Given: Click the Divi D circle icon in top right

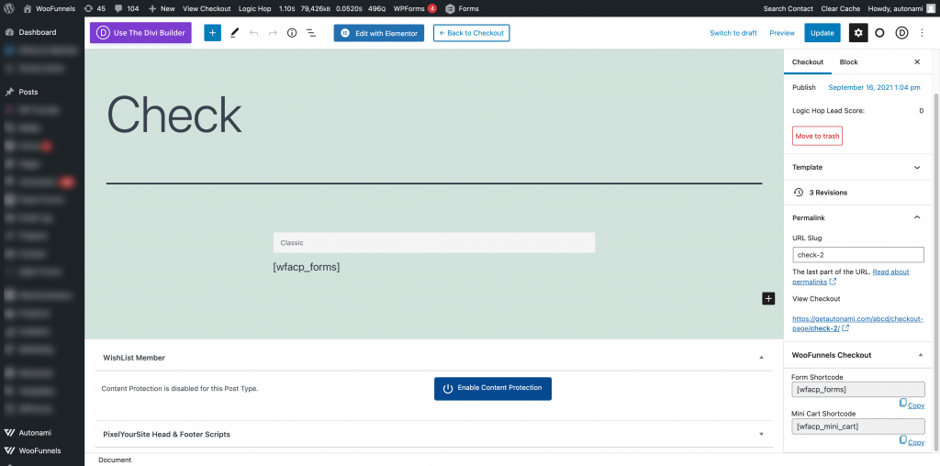Looking at the screenshot, I should 901,33.
